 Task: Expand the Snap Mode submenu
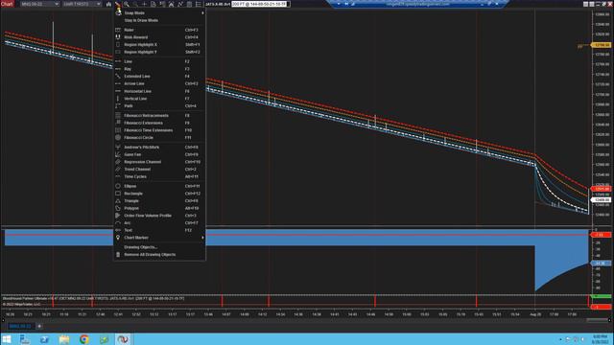(x=159, y=12)
